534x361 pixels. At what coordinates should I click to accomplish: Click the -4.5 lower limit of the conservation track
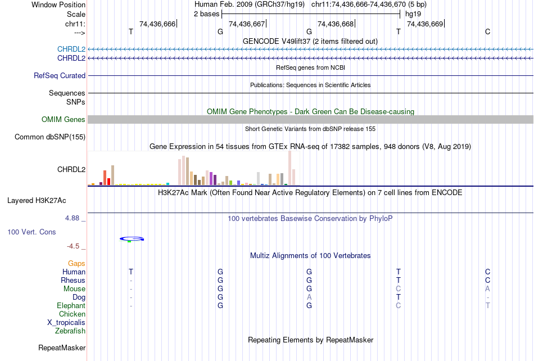pyautogui.click(x=73, y=246)
